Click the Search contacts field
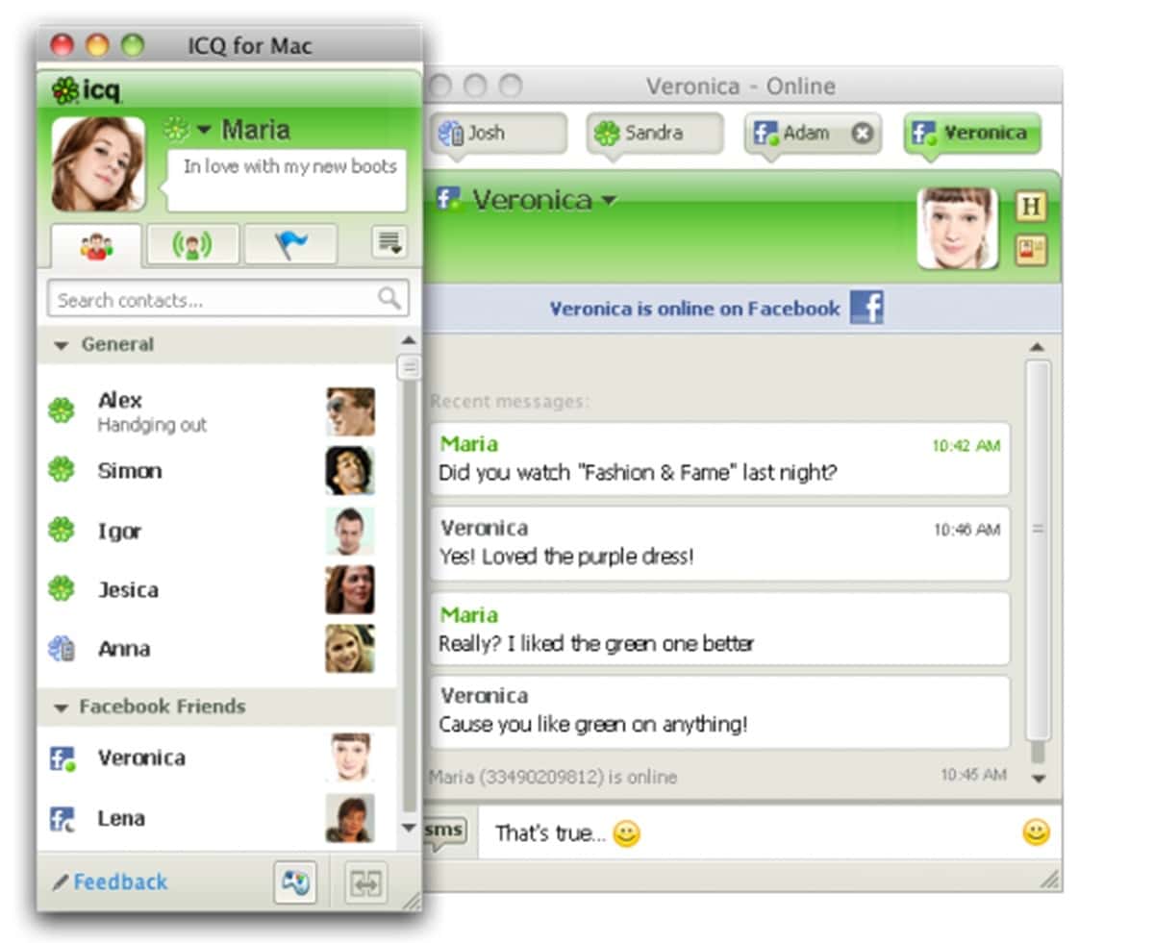The image size is (1154, 943). coord(228,299)
